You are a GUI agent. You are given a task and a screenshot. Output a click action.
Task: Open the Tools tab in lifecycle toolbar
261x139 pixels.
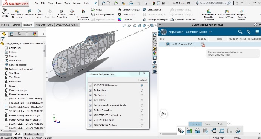click(x=220, y=124)
